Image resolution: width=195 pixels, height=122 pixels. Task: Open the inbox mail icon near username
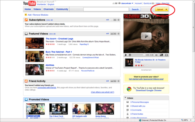tap(116, 3)
